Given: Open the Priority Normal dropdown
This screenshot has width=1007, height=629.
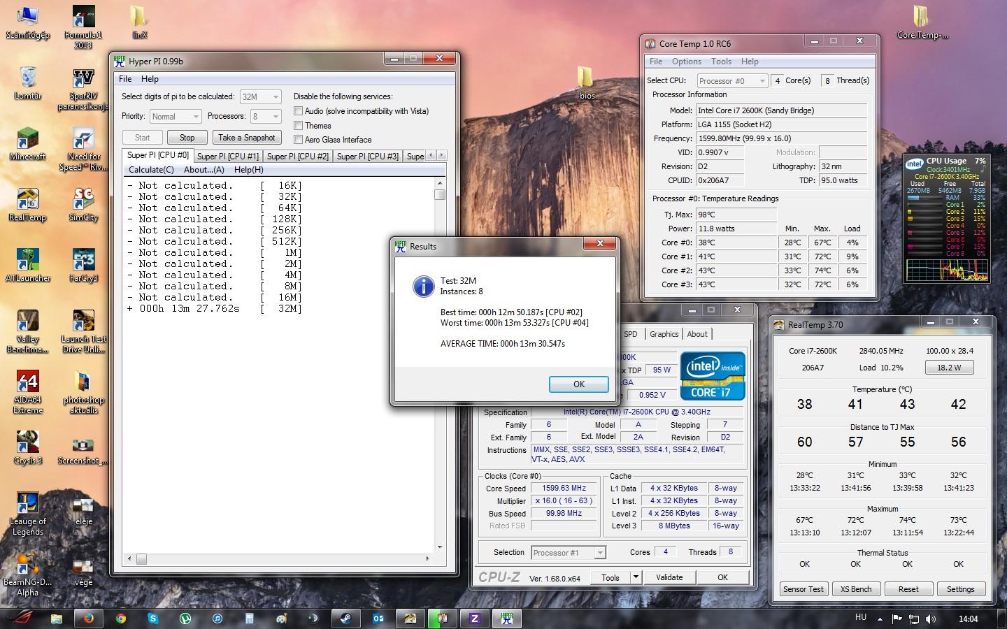Looking at the screenshot, I should point(176,117).
